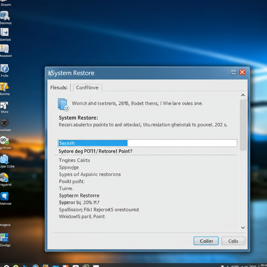Launch the nsDreit round dark icon
This screenshot has height=267, width=267.
[x=4, y=123]
